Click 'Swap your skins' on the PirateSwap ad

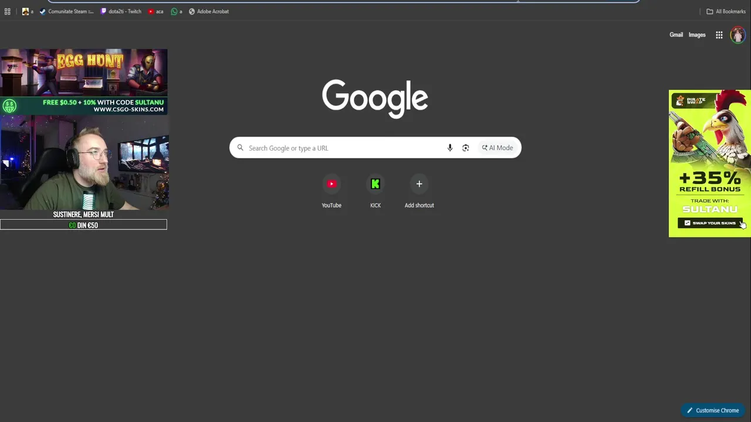[x=710, y=223]
